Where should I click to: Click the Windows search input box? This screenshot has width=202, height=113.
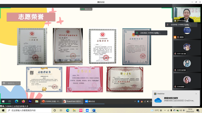coord(29,110)
